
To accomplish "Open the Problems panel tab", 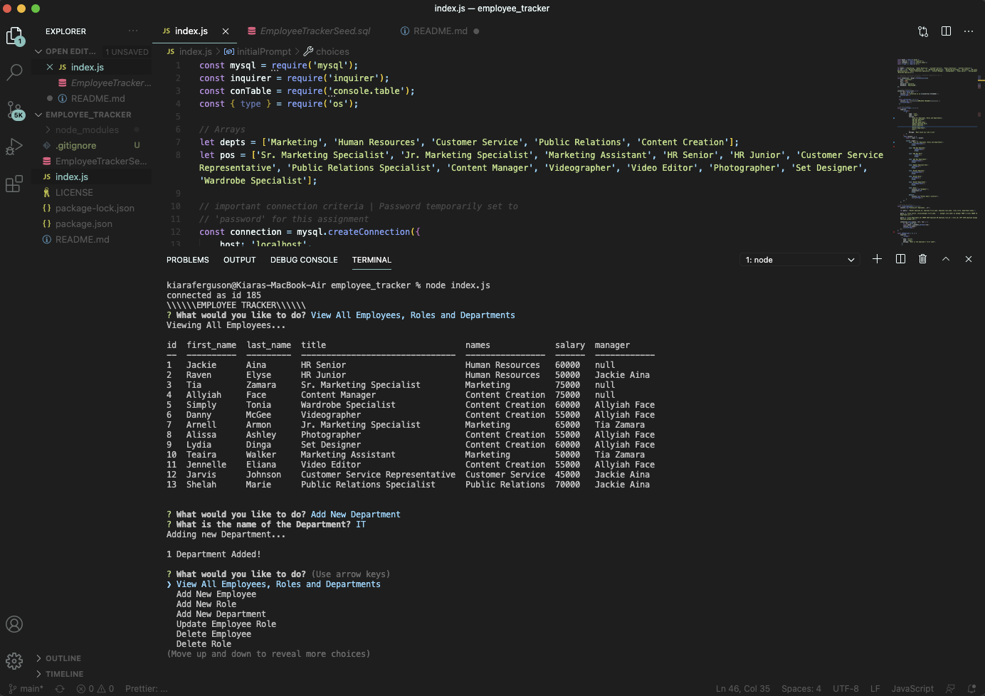I will 188,260.
